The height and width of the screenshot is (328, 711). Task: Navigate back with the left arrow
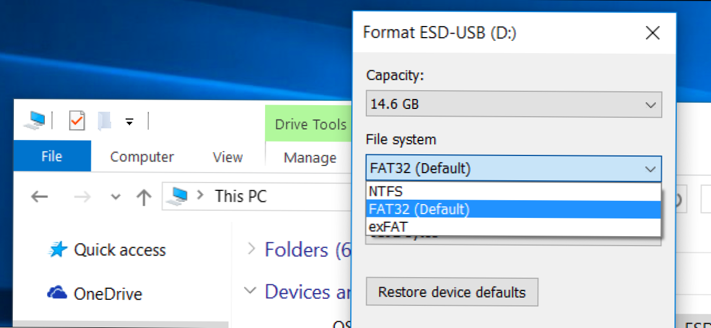(39, 196)
